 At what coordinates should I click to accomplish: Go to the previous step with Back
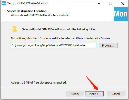tap(75, 94)
